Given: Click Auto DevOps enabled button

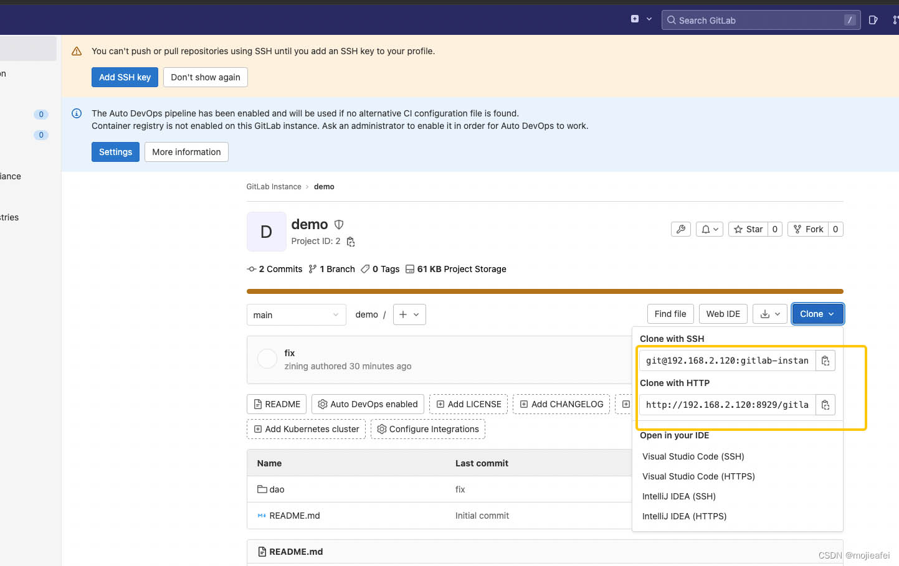Looking at the screenshot, I should 368,404.
